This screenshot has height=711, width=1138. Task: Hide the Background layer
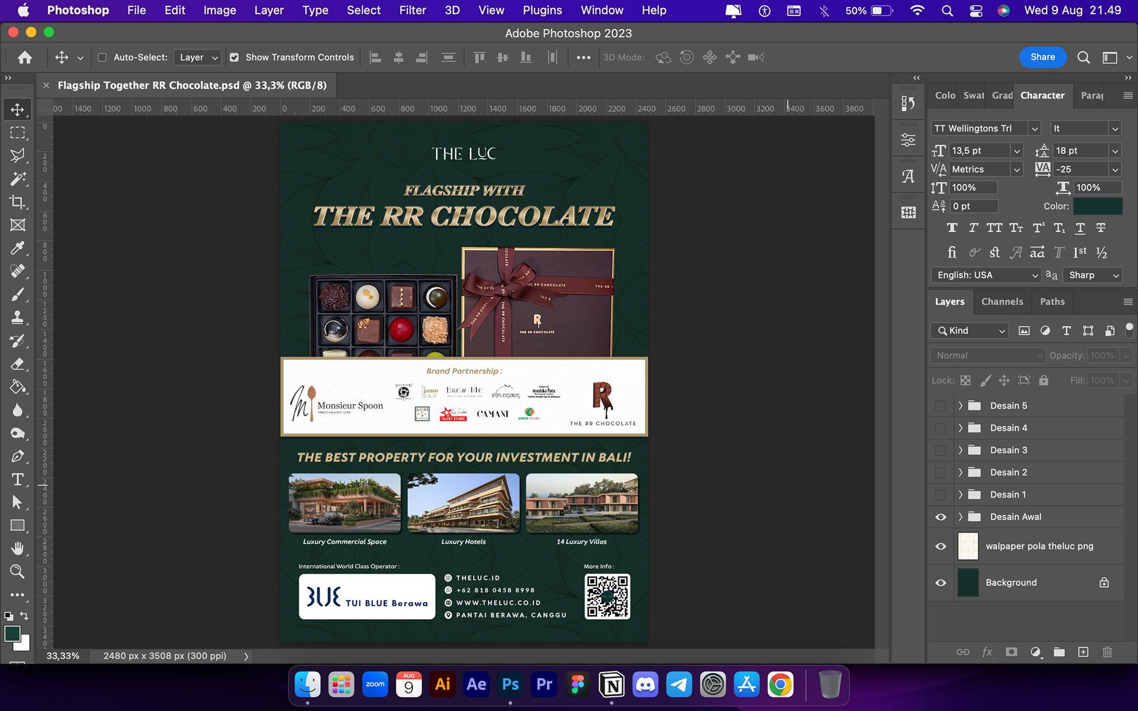941,582
